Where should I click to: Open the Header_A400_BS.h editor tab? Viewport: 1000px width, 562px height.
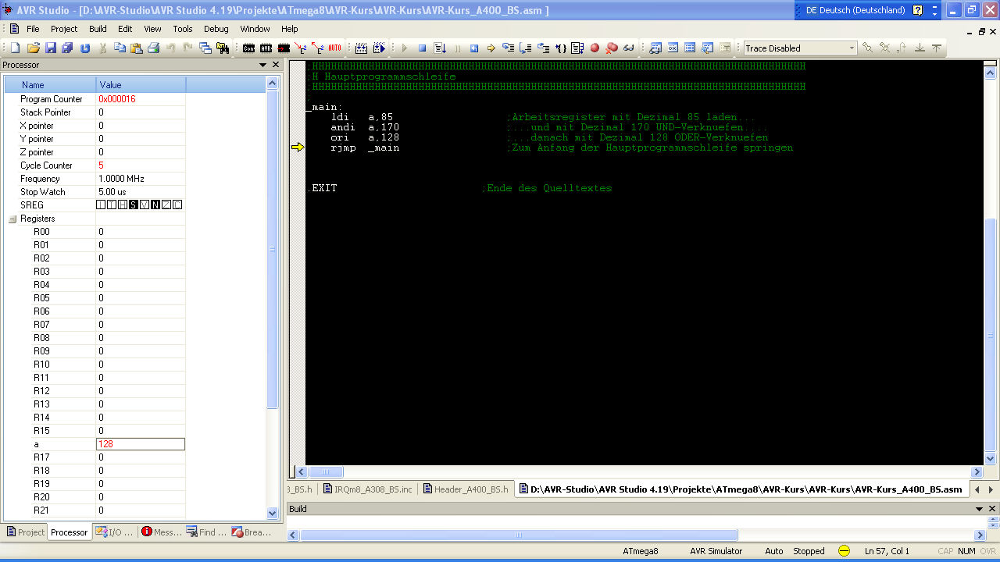[465, 489]
